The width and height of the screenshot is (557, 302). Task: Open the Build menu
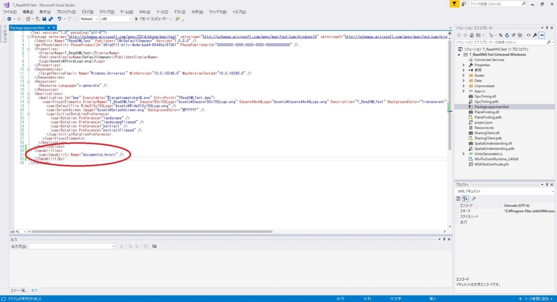[88, 12]
